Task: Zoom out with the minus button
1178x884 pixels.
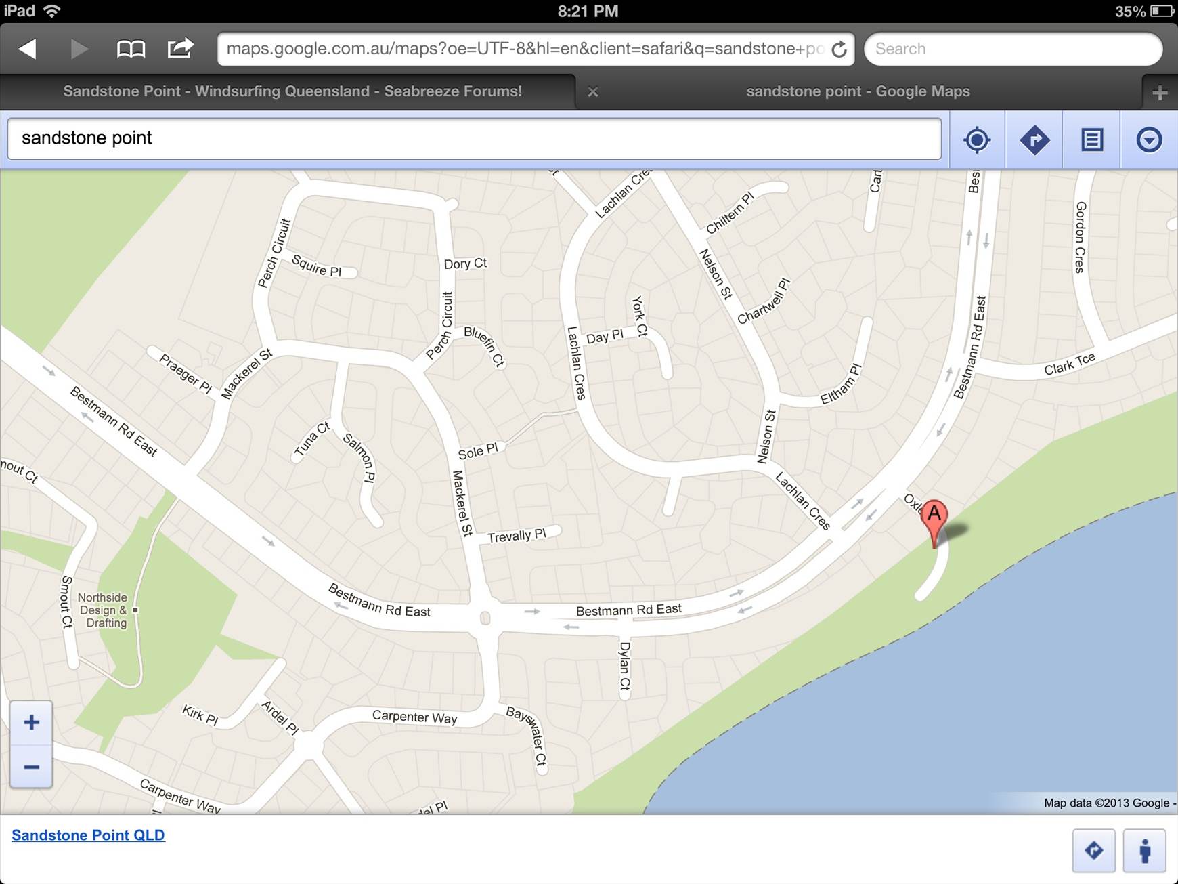Action: coord(31,767)
